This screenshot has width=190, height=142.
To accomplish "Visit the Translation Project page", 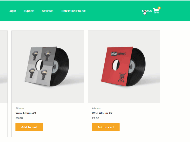I will [x=73, y=11].
